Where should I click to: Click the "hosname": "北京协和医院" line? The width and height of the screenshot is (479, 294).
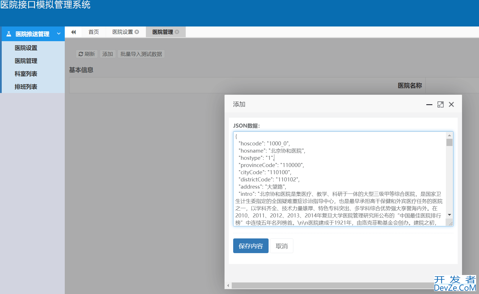pos(272,151)
